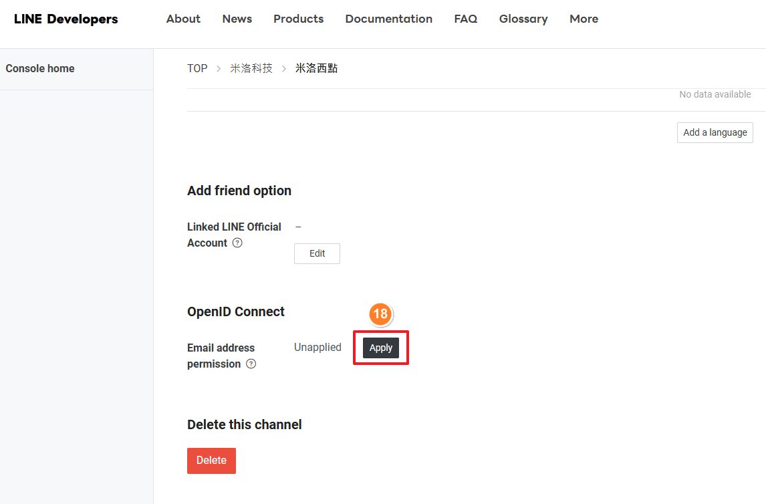Click the Unapplied status text
This screenshot has height=504, width=766.
point(317,348)
